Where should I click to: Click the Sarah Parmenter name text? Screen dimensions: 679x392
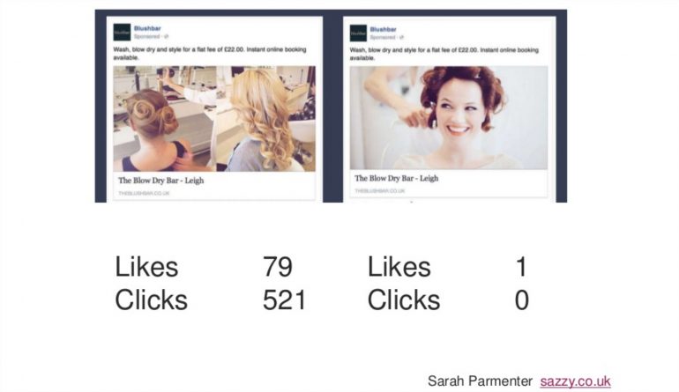click(x=480, y=381)
